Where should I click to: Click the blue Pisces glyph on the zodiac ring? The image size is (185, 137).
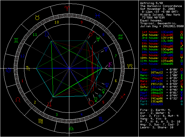(97, 15)
